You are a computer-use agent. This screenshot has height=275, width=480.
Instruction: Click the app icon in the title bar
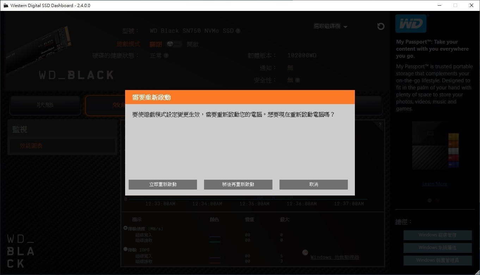point(6,5)
